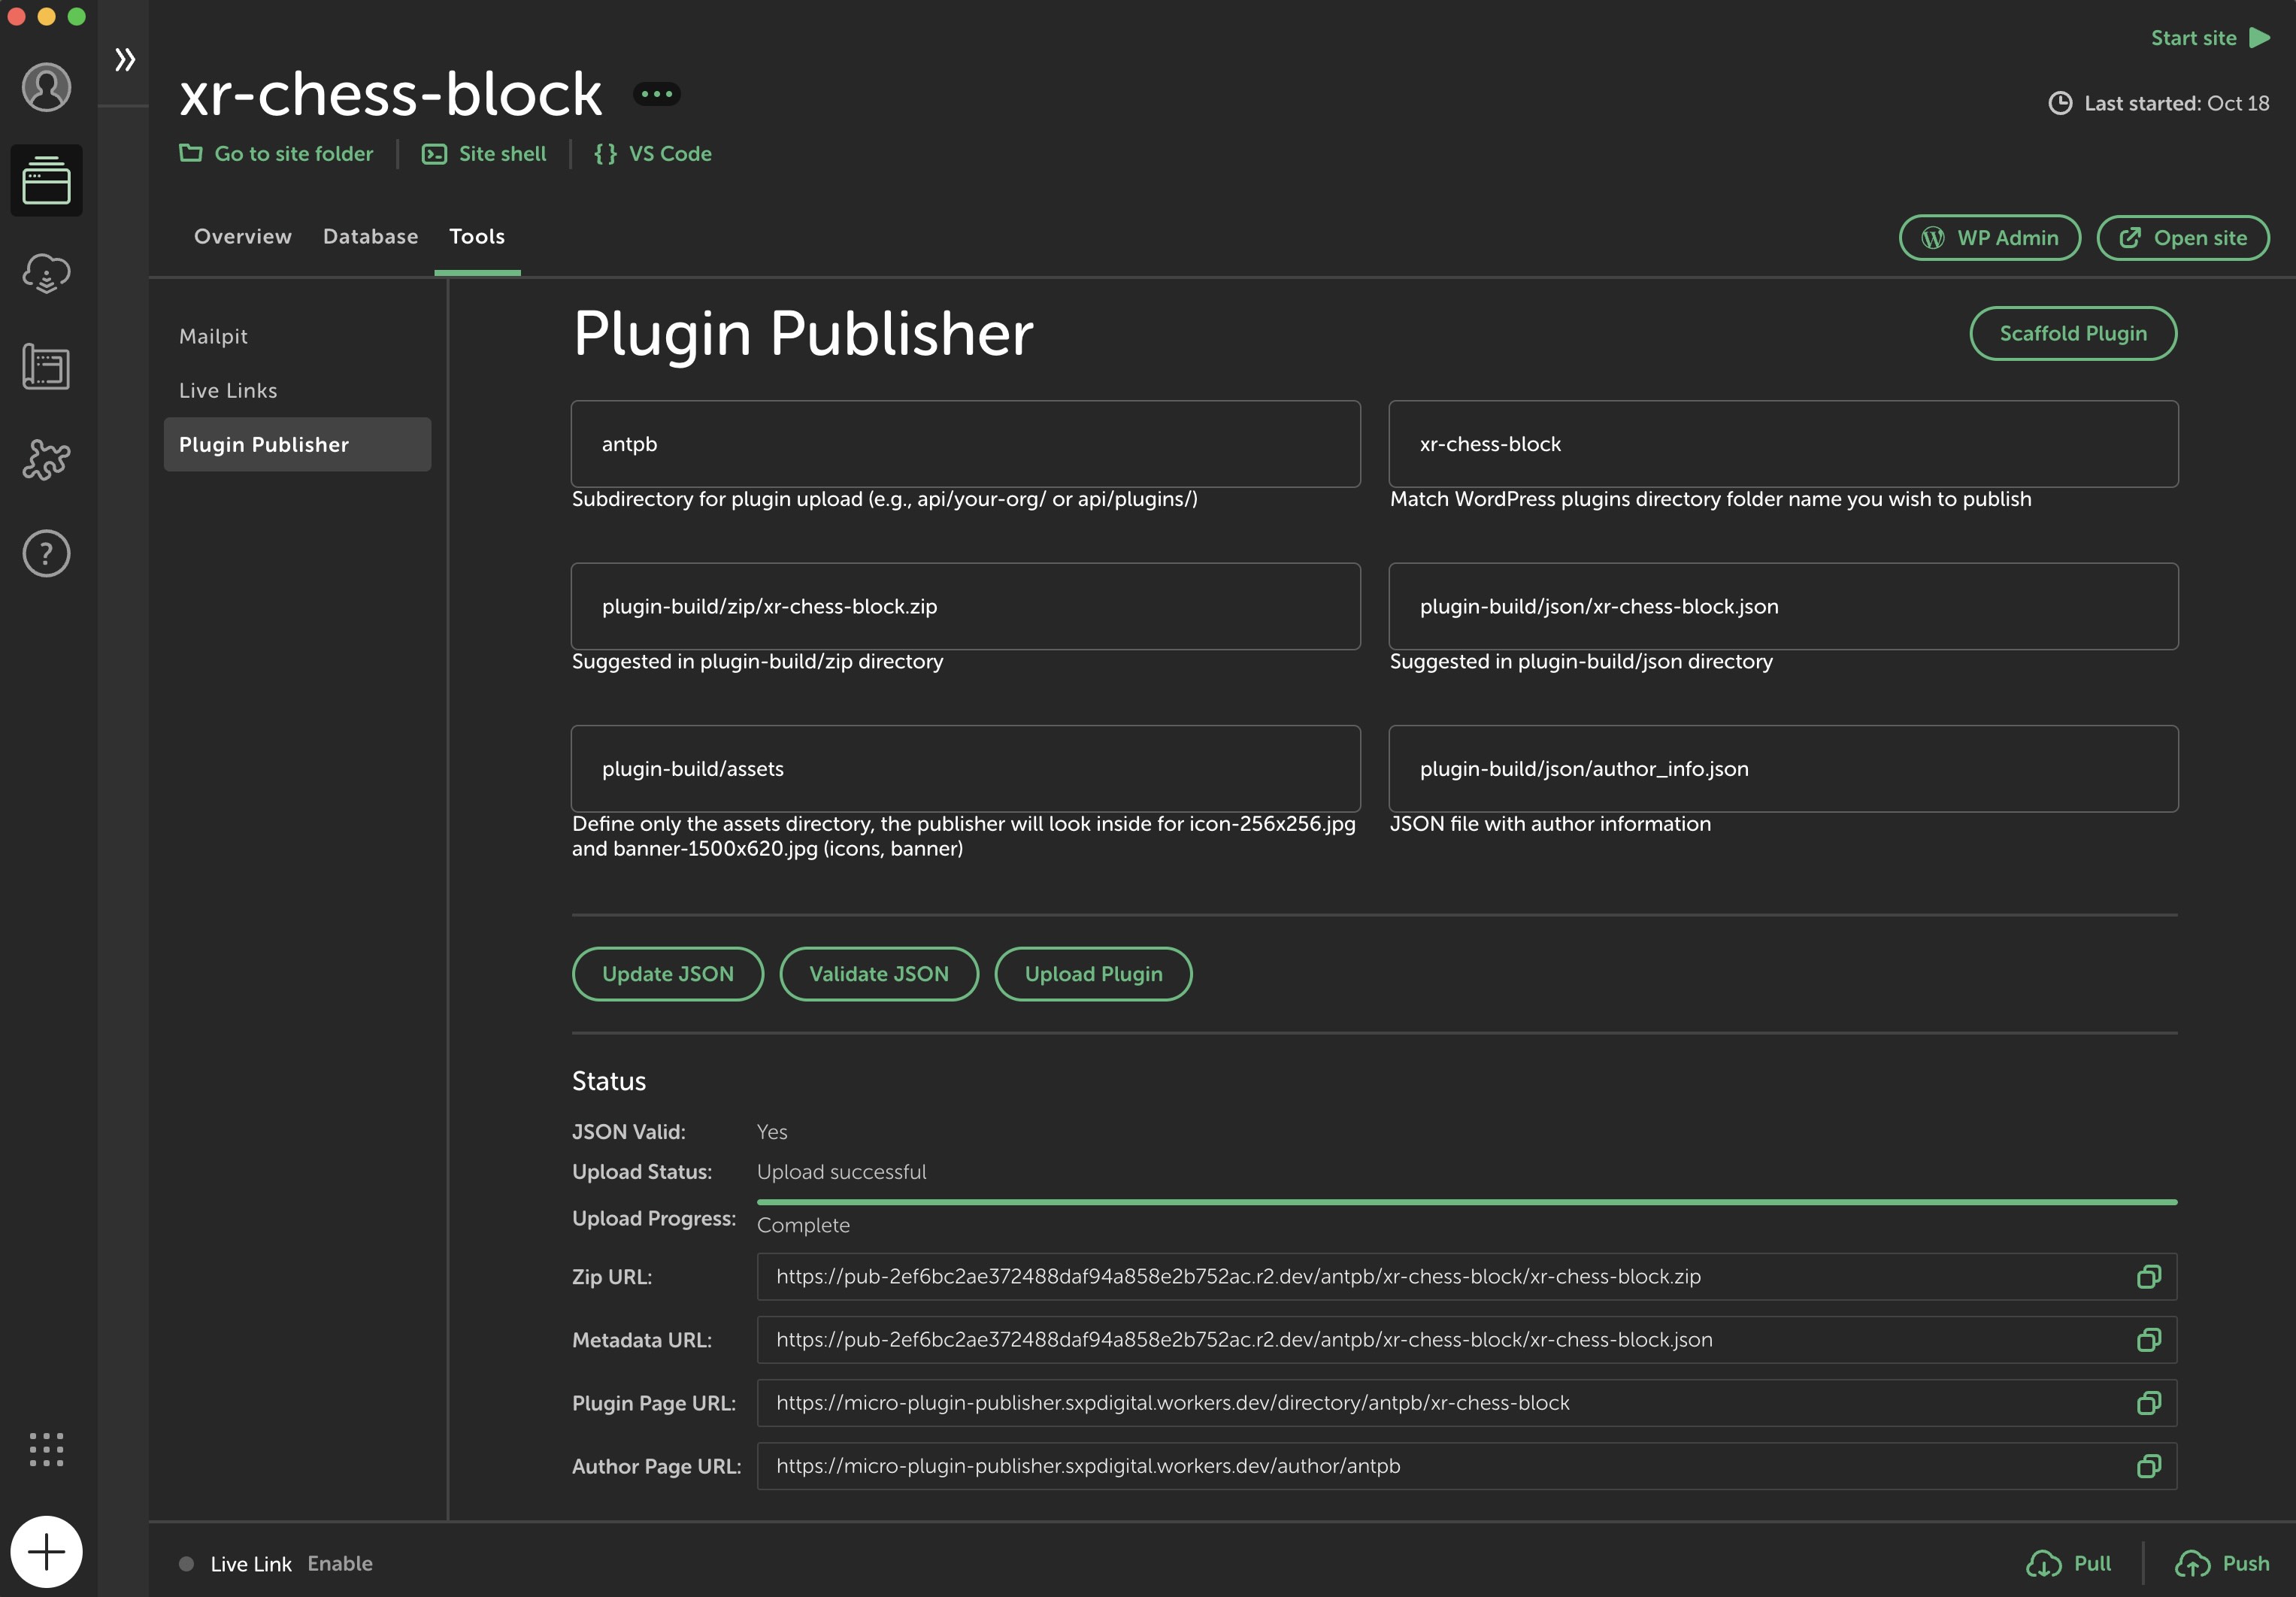Open Site shell terminal

click(x=484, y=154)
